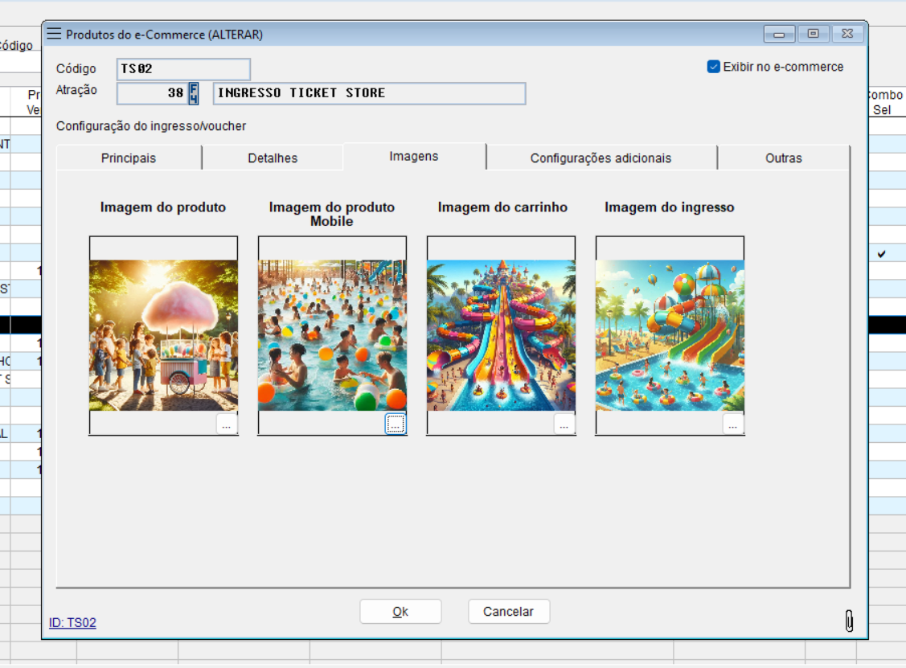Toggle the Exibir no e-commerce checkbox

(713, 67)
